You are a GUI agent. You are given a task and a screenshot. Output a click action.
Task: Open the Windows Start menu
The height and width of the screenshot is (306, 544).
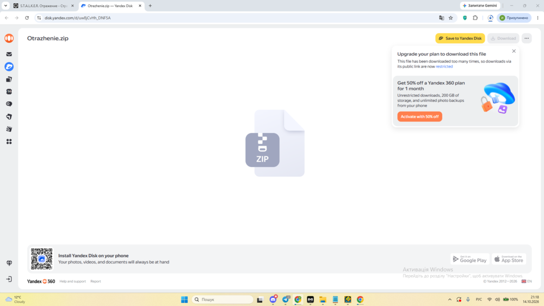click(x=184, y=299)
